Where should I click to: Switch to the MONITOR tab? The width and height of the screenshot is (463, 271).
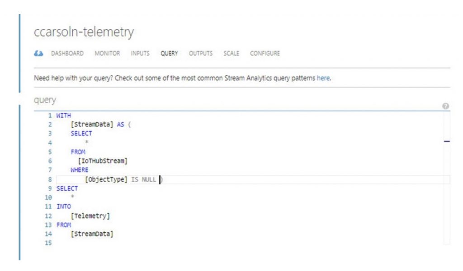[107, 53]
